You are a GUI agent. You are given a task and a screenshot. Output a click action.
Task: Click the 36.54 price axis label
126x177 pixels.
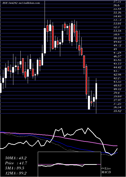click(117, 107)
